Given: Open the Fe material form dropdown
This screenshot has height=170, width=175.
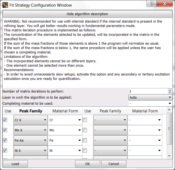Looking at the screenshot, I should (x=65, y=141).
